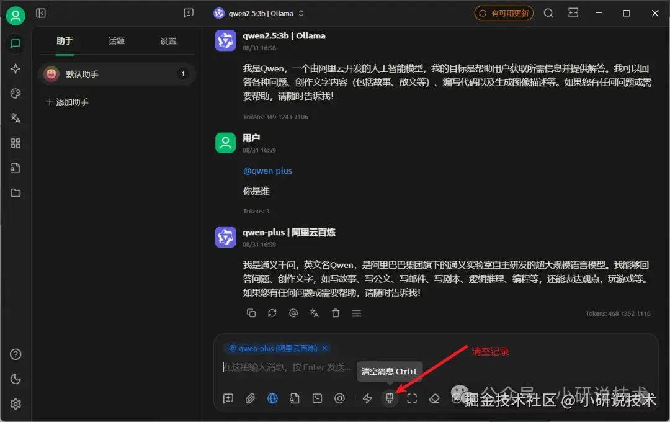Open the agents sparkle icon in the sidebar
670x422 pixels.
click(16, 68)
